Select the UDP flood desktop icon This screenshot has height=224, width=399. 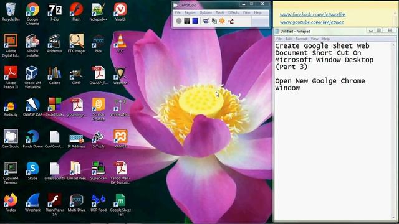99,203
